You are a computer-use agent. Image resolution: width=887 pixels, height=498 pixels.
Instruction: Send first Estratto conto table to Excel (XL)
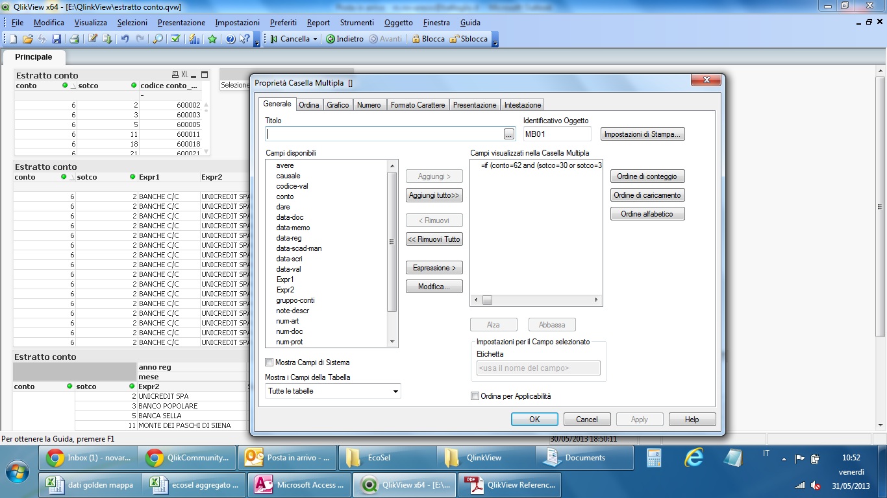click(x=184, y=75)
